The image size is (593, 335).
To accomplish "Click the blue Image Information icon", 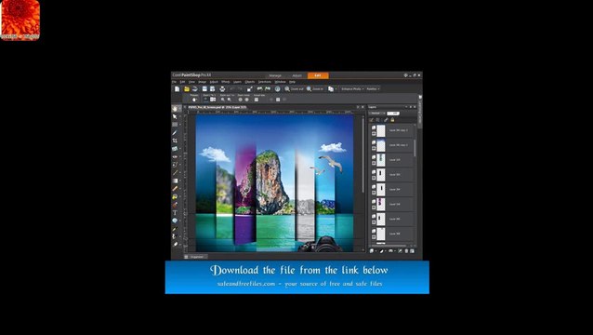I will point(277,89).
